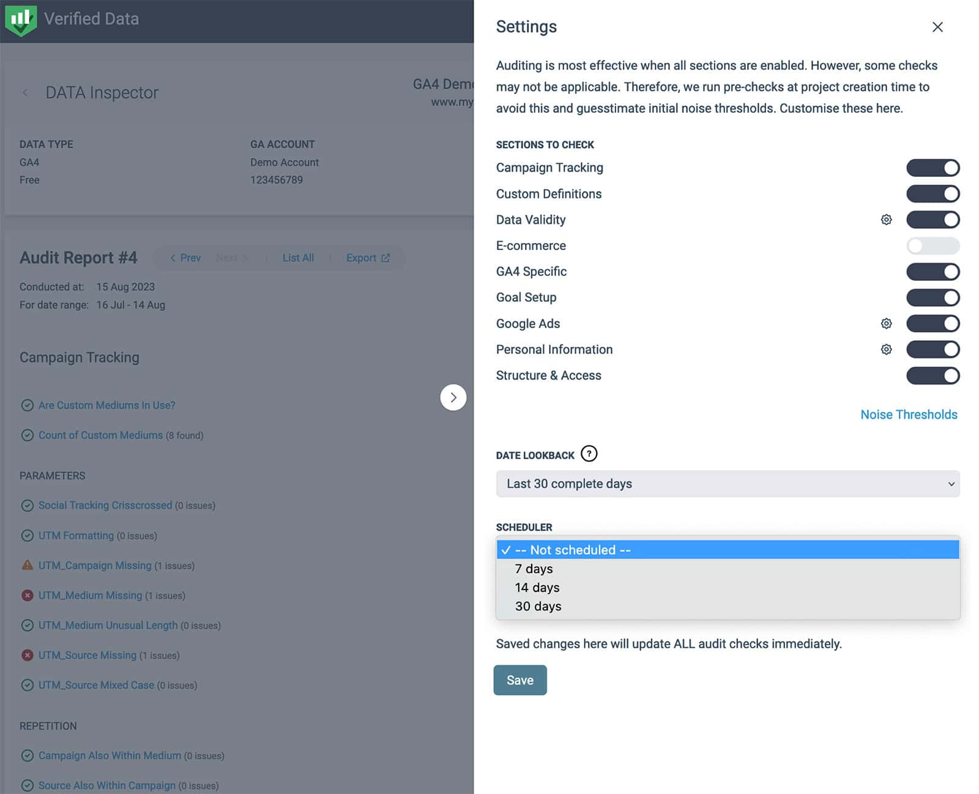This screenshot has height=794, width=979.
Task: Click the 'Demo Account' text
Action: click(x=285, y=162)
